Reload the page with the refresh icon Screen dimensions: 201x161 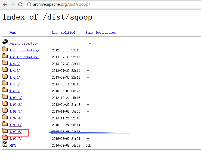click(20, 4)
